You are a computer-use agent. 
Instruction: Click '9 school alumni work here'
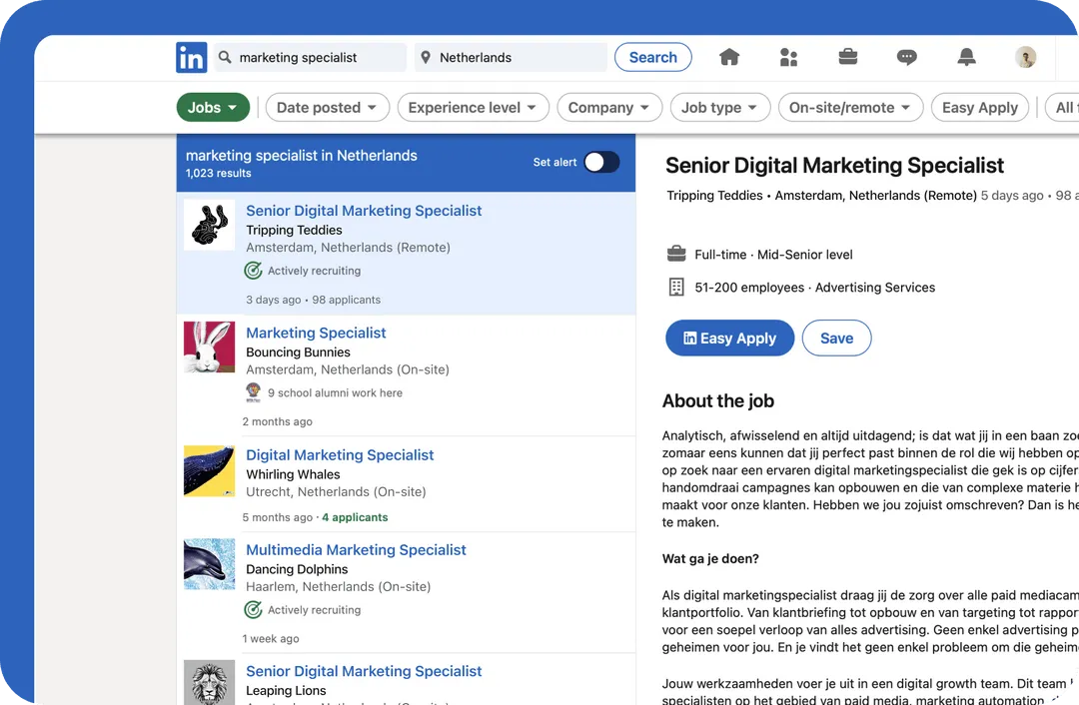pos(335,392)
